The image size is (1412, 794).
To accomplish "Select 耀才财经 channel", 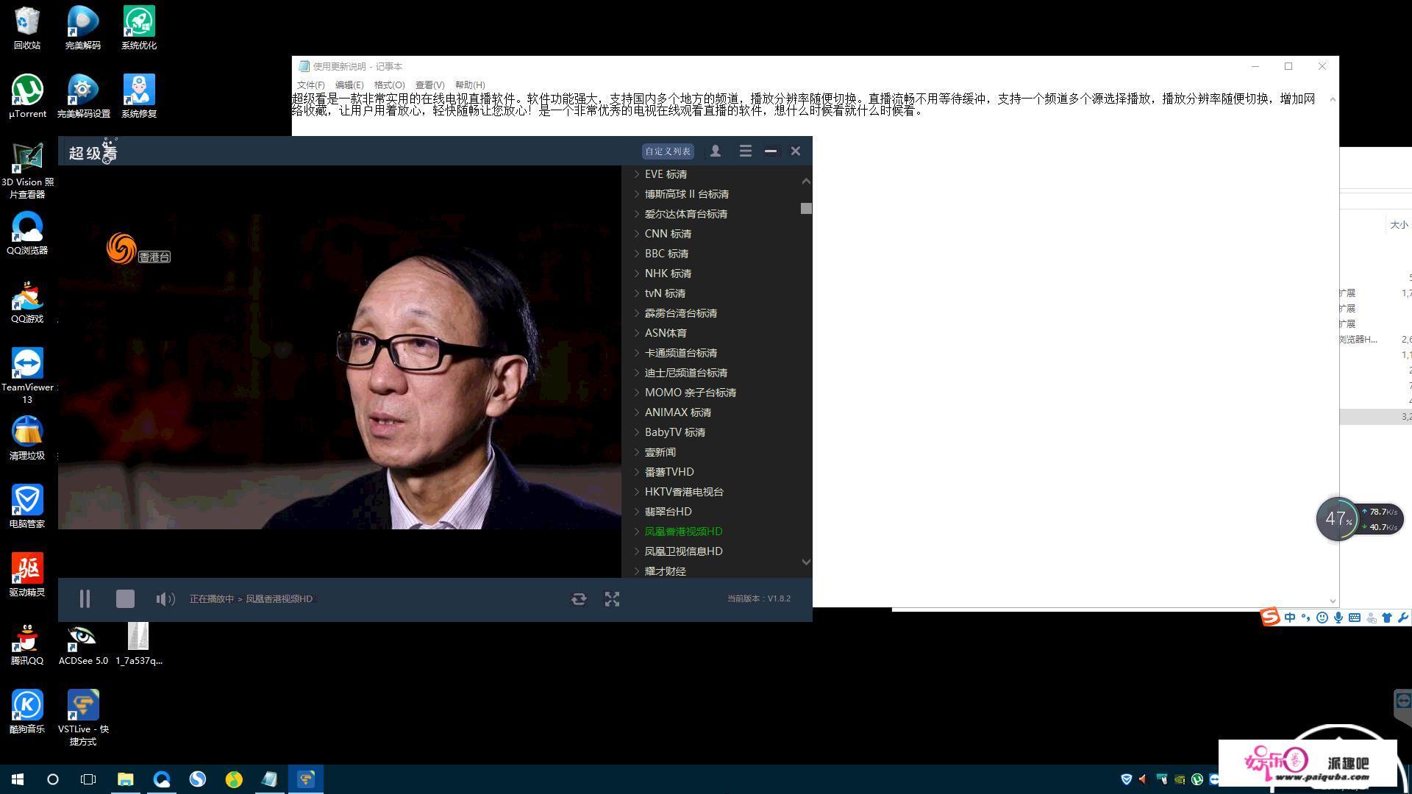I will tap(666, 571).
